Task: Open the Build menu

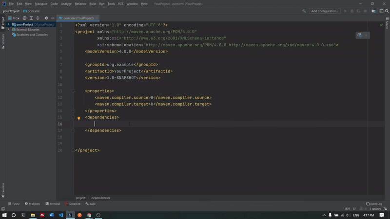Action: coord(93,4)
